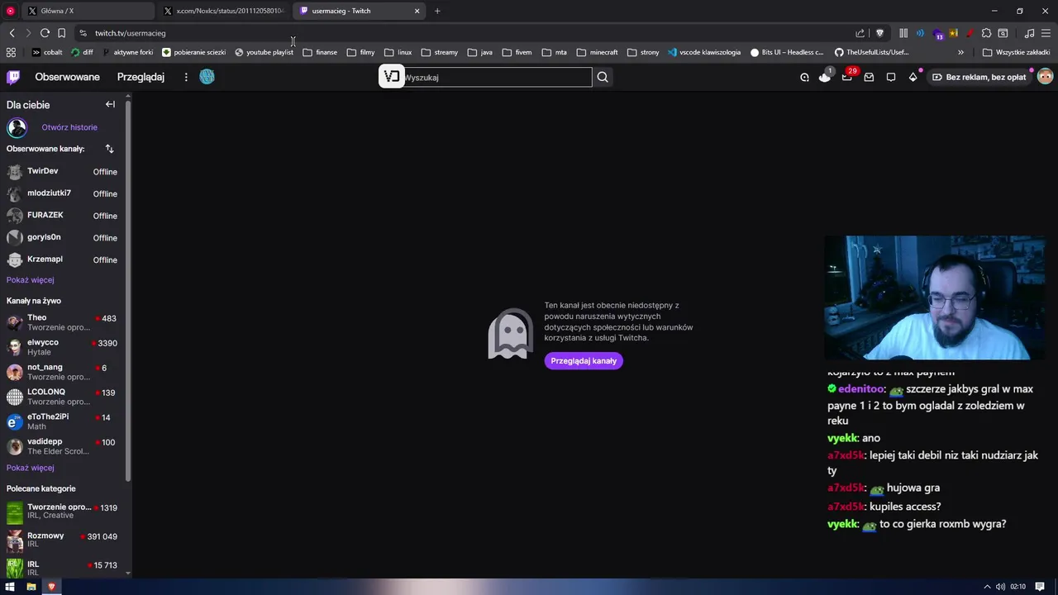
Task: Expand Pokaż więcej under followed channels
Action: pyautogui.click(x=30, y=280)
